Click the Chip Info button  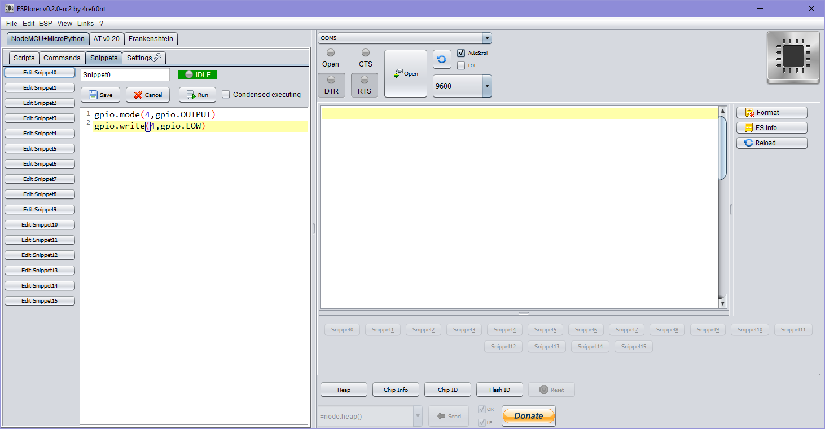click(x=396, y=390)
